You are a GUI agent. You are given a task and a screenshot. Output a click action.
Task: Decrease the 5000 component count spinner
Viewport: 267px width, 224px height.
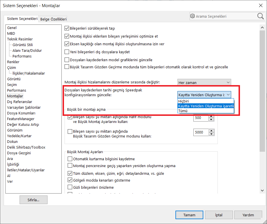click(x=211, y=134)
